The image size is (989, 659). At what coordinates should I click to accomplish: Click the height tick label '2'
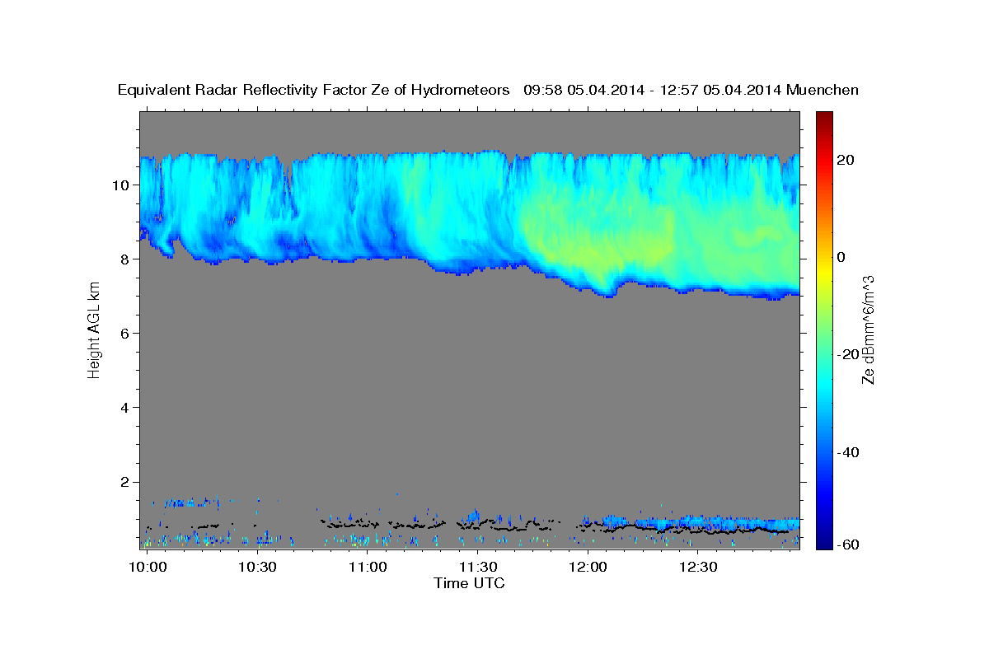[125, 482]
